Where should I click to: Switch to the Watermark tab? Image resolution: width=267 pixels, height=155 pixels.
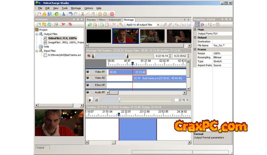pos(115,20)
